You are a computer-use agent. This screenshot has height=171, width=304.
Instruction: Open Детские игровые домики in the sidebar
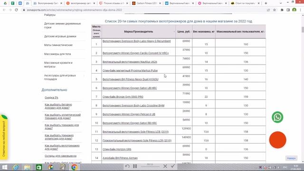(x=60, y=36)
